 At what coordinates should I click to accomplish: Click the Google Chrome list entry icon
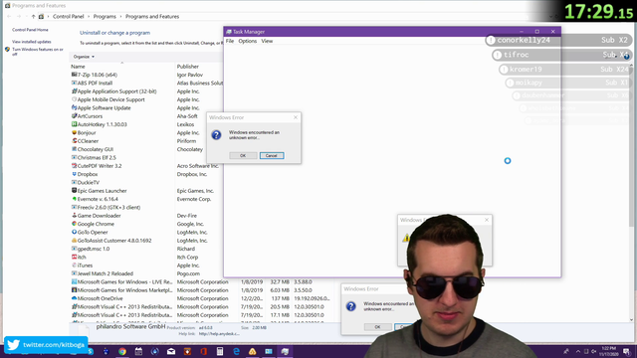[x=74, y=224]
